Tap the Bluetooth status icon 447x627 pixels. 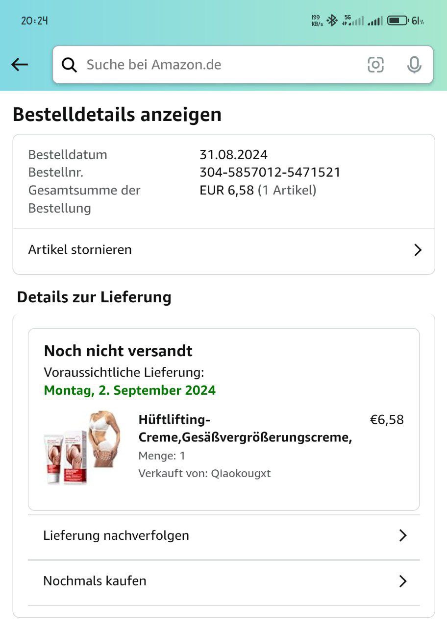[x=332, y=21]
